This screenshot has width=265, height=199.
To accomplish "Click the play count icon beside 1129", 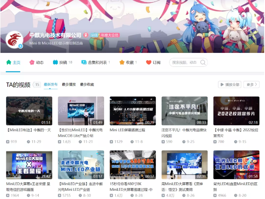I will click(x=111, y=142).
